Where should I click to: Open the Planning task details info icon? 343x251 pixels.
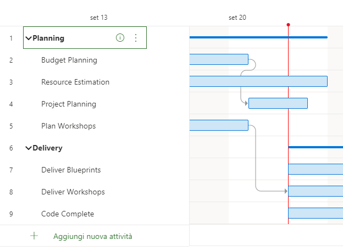click(x=120, y=38)
